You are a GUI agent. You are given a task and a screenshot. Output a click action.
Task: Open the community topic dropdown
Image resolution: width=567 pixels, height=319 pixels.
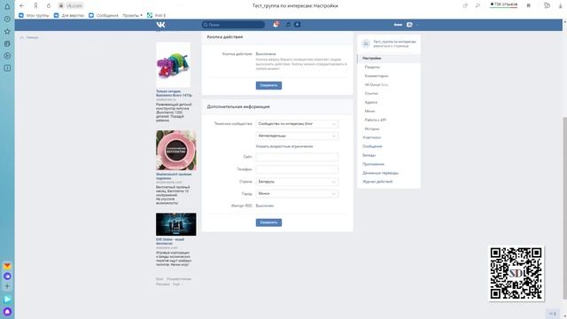(x=297, y=124)
